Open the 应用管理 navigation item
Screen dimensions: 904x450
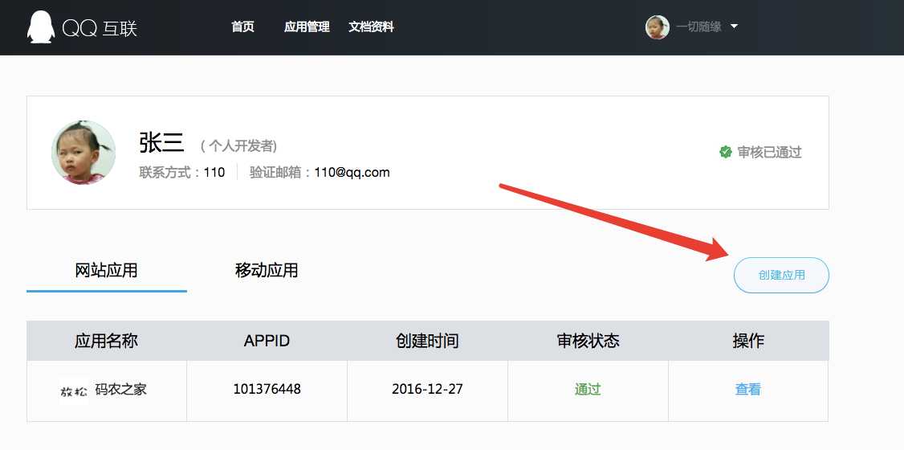[307, 27]
